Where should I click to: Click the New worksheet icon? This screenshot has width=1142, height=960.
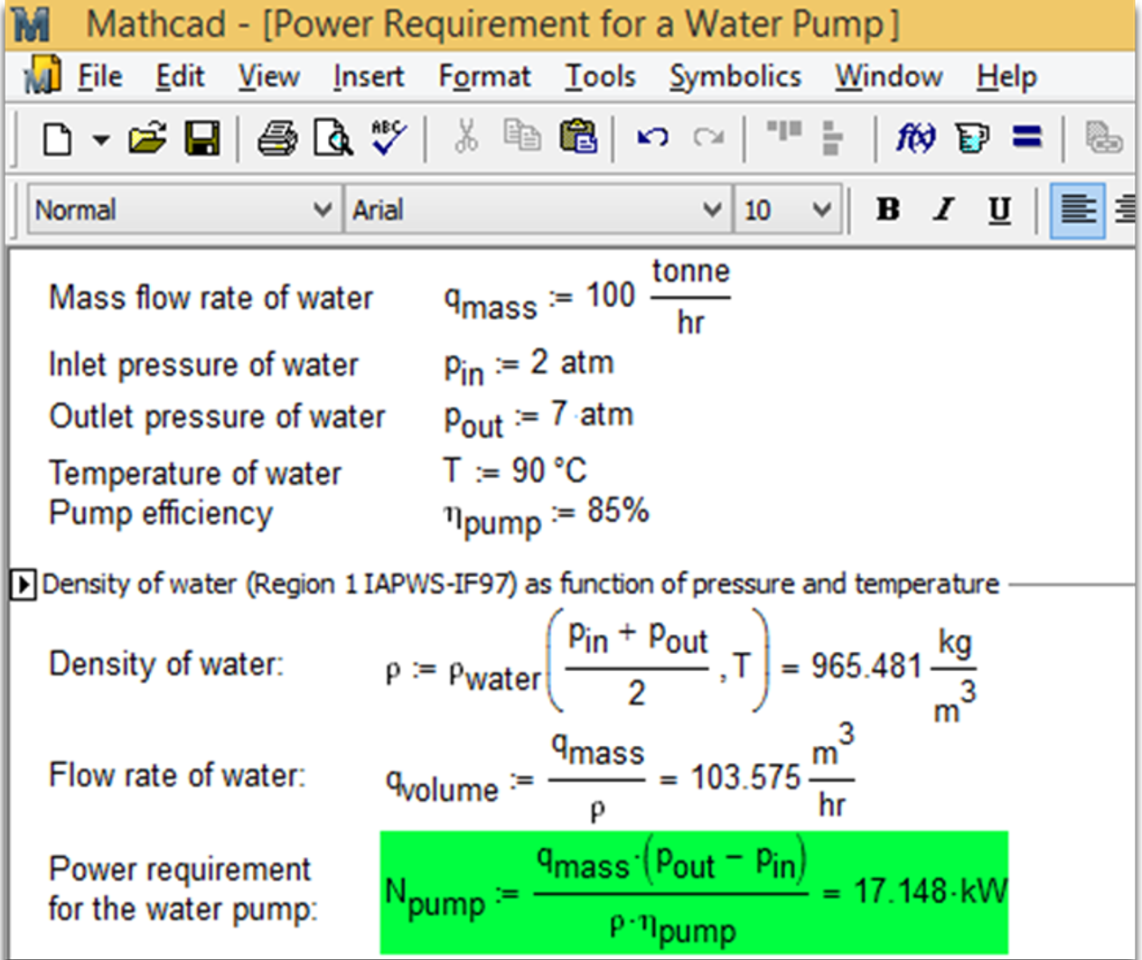pyautogui.click(x=58, y=139)
